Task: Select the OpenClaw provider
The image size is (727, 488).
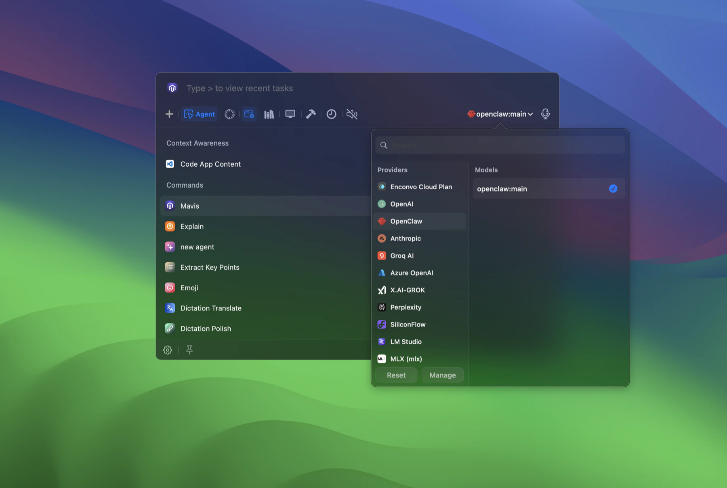Action: coord(420,221)
